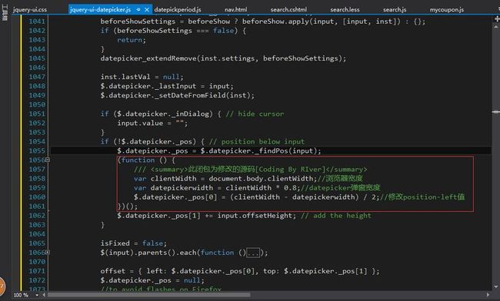Click 'document.body.clientWidth' on line 1058
500x301 pixels.
tap(262, 179)
